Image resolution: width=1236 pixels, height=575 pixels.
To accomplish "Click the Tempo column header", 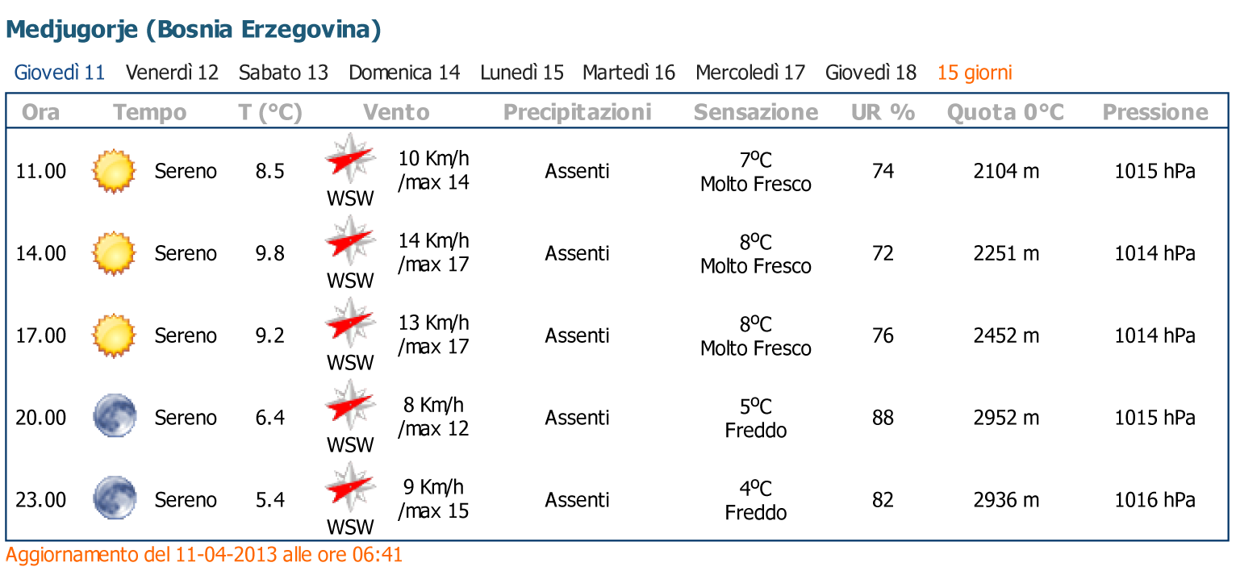I will pos(150,112).
